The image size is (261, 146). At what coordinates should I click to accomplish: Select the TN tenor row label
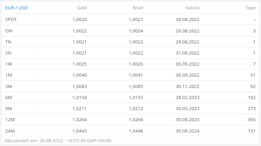click(x=9, y=42)
